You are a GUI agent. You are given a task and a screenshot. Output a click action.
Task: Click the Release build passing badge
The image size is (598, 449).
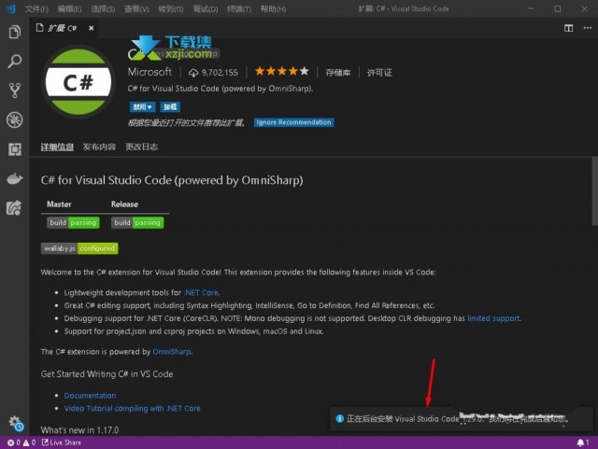point(137,222)
